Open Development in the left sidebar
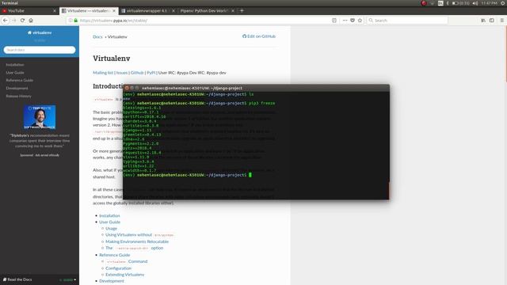The width and height of the screenshot is (507, 285). (17, 88)
